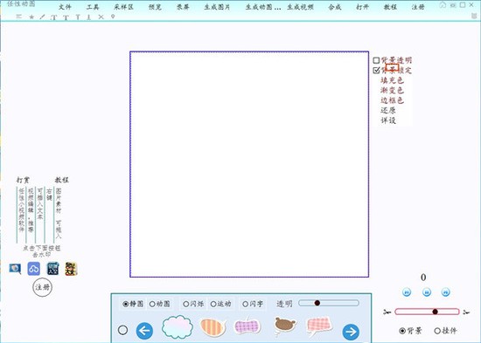481x343 pixels.
Task: Click the location pin icon in toolbar
Action: click(x=113, y=17)
